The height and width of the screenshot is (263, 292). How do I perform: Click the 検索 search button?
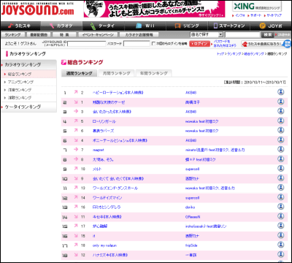(x=268, y=35)
